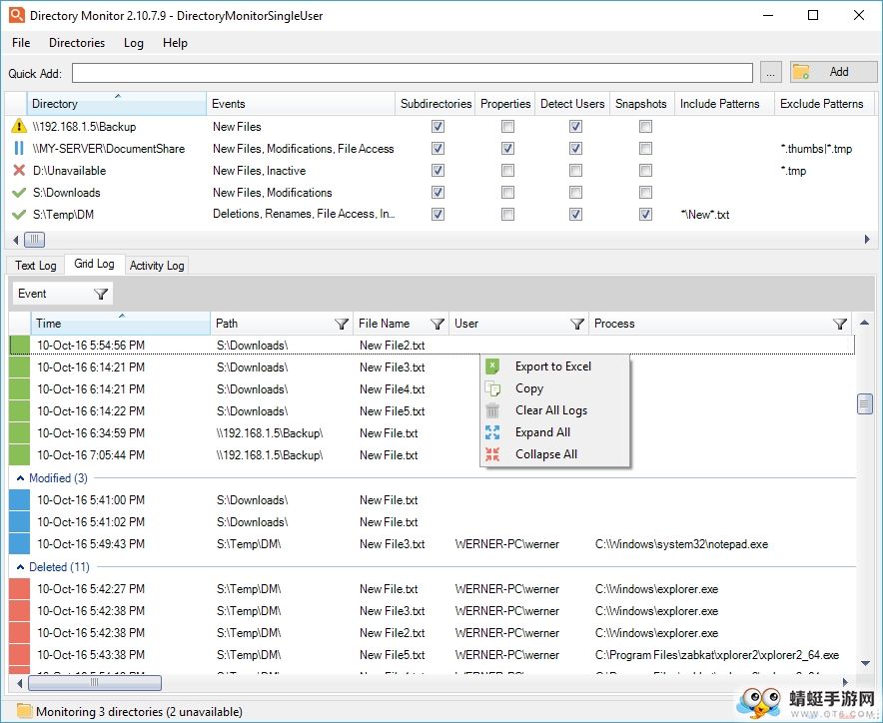Toggle Detect Users for D:\Unavailable
The image size is (883, 723).
[575, 170]
